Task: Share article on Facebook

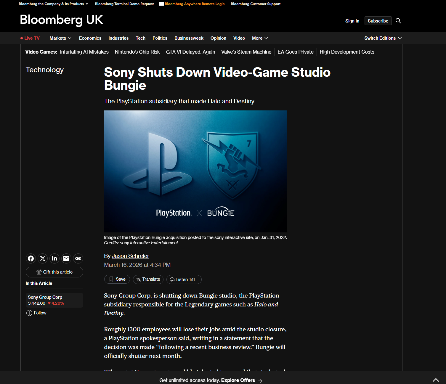Action: (x=31, y=258)
